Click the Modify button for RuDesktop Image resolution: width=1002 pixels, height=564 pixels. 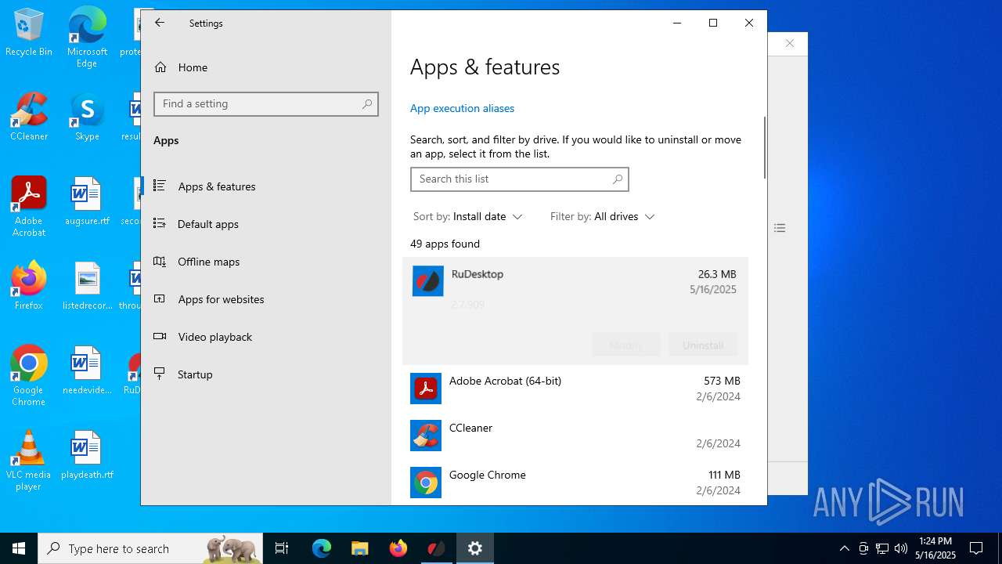(x=626, y=345)
